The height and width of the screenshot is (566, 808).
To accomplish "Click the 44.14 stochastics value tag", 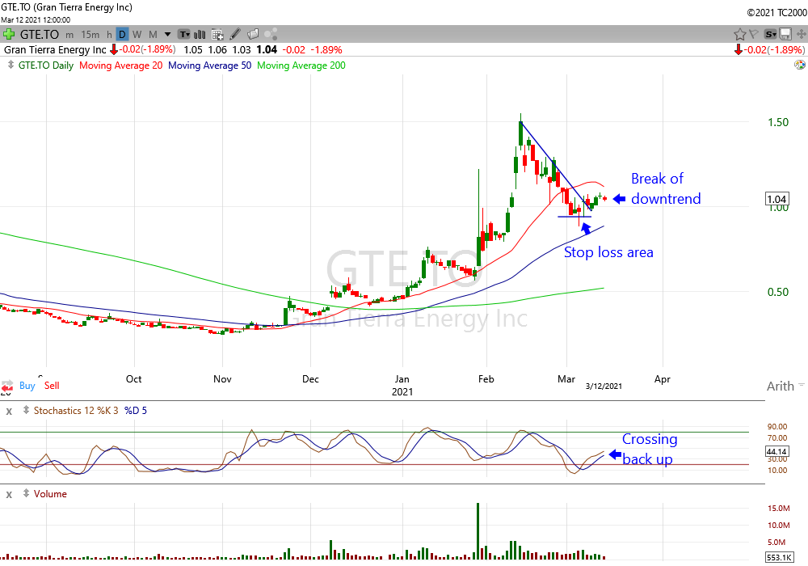I will pyautogui.click(x=776, y=451).
